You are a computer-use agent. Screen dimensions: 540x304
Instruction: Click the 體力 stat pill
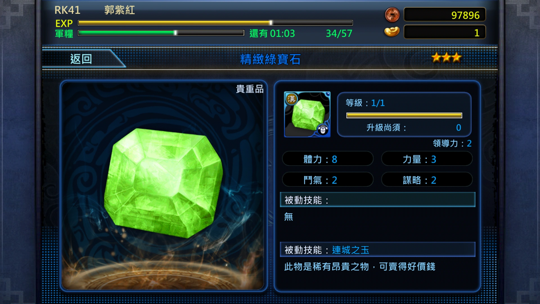[328, 159]
